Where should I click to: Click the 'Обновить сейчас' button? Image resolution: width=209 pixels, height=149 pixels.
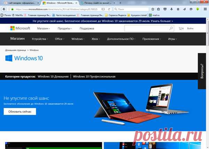pos(20,111)
